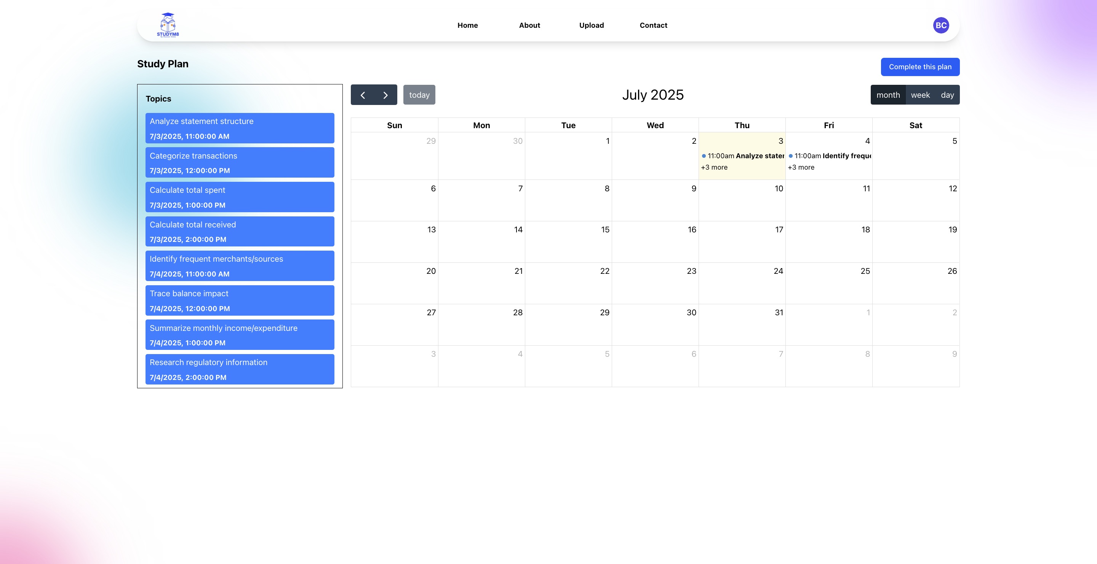Select day number 31 in the calendar

[779, 313]
